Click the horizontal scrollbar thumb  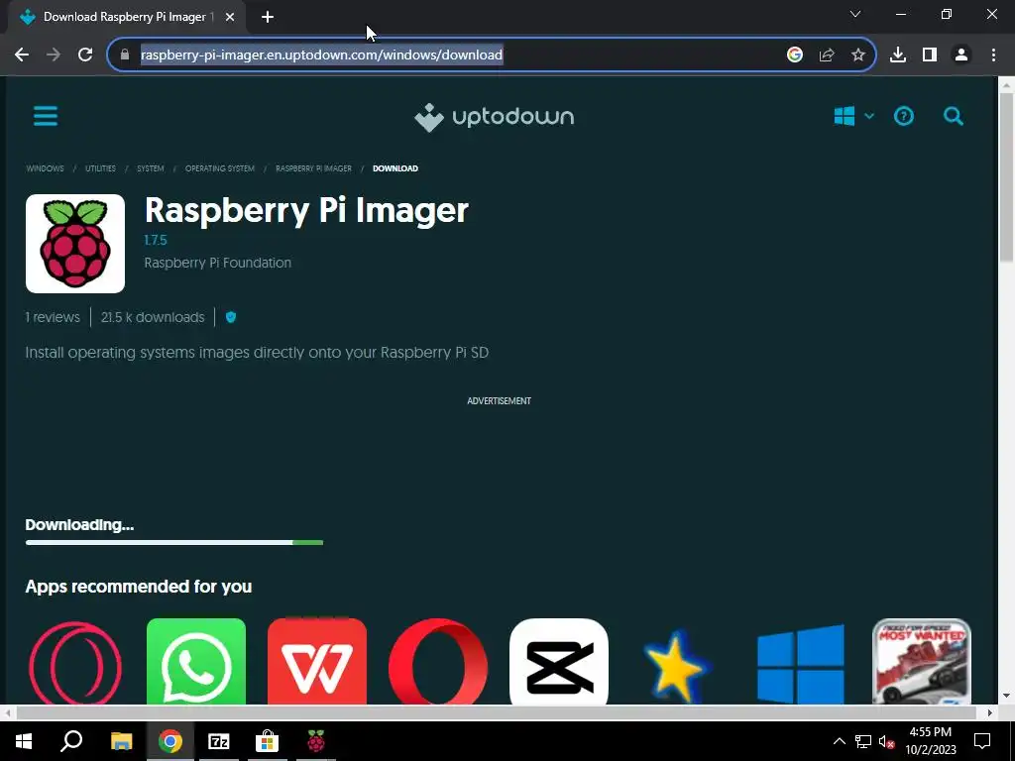pyautogui.click(x=496, y=712)
